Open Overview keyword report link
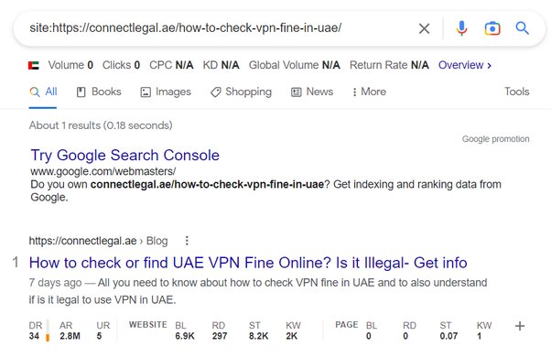Image resolution: width=551 pixels, height=357 pixels. tap(465, 65)
